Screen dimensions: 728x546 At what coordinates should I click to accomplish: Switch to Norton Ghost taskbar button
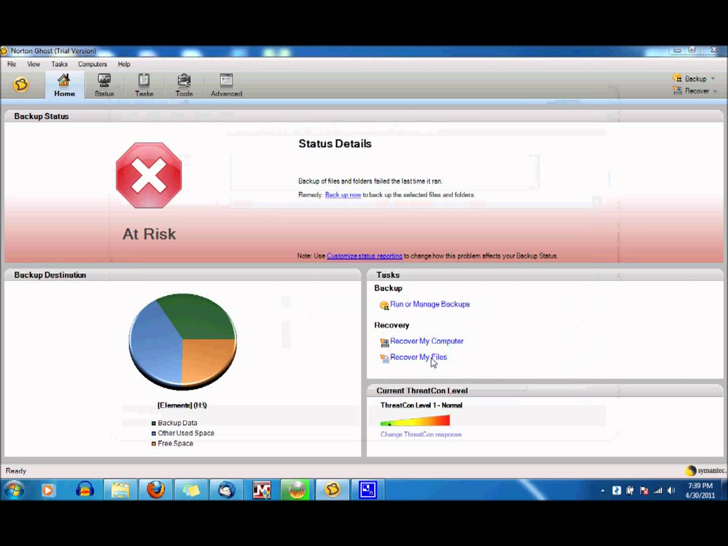pyautogui.click(x=333, y=490)
